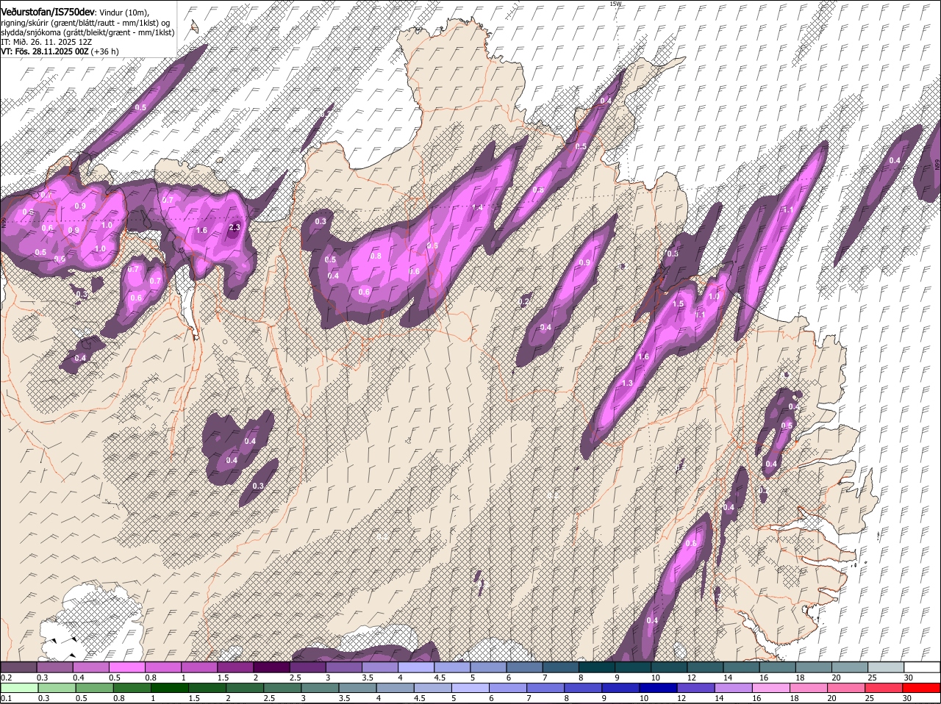Screen dimensions: 941x704
Task: Click the Veðurstofan/IS750dev title text
Action: [49, 12]
